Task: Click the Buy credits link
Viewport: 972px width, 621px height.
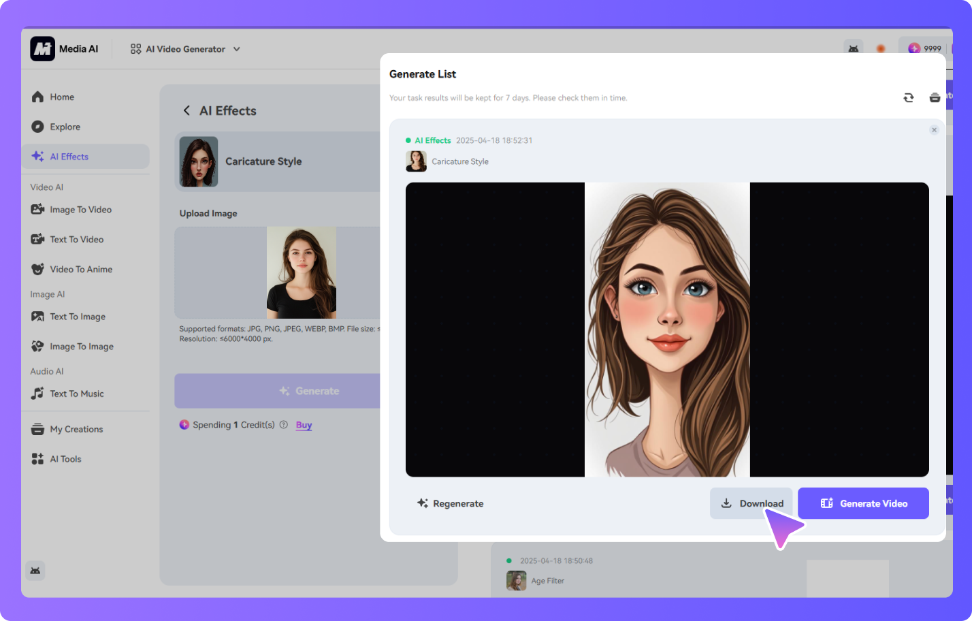Action: click(x=304, y=425)
